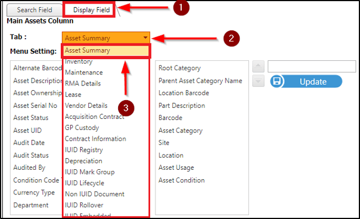Select Asset Category in right list
Viewport: 360px width, 219px height.
pos(181,131)
